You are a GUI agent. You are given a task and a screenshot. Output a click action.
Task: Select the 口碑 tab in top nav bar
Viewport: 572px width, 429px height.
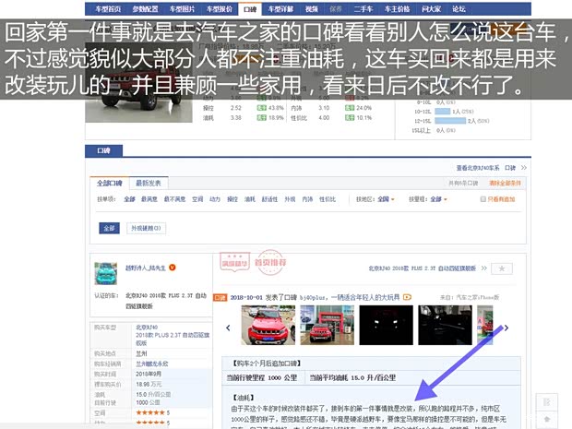click(x=250, y=9)
